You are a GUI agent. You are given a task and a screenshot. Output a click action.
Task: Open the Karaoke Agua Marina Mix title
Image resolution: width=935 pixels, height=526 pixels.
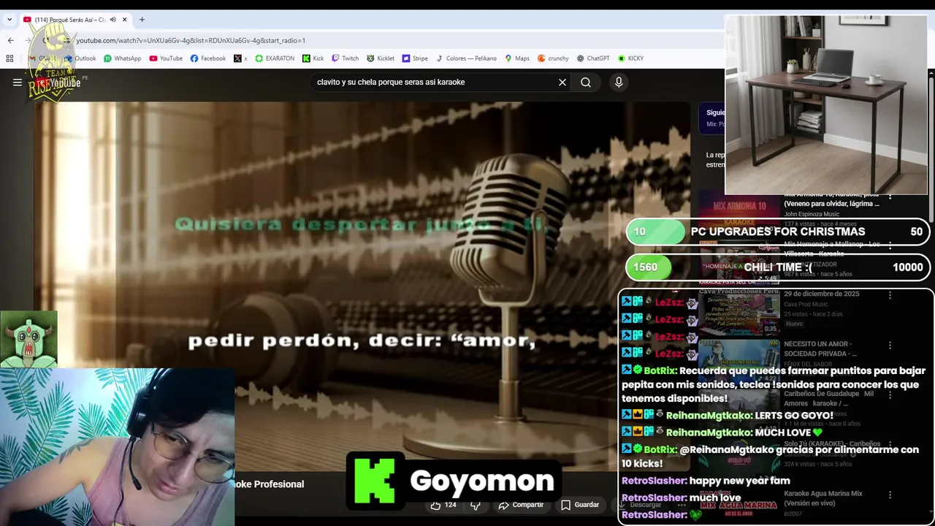click(x=823, y=498)
